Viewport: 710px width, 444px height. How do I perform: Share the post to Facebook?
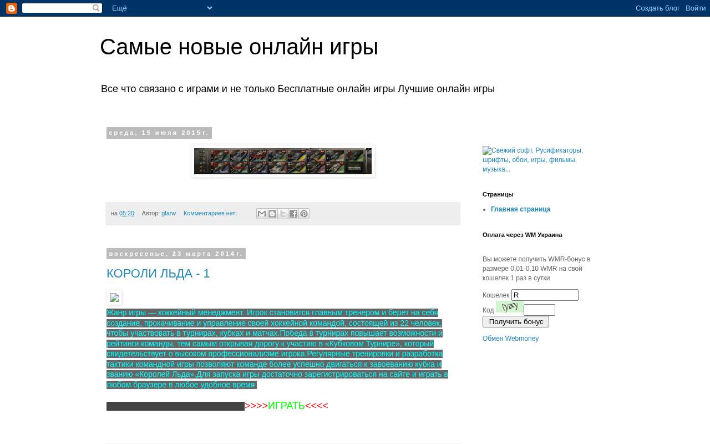coord(293,214)
